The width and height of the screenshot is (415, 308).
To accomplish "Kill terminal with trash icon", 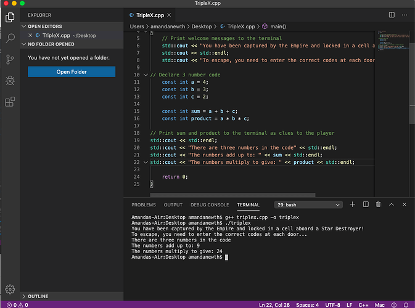I will [x=379, y=205].
